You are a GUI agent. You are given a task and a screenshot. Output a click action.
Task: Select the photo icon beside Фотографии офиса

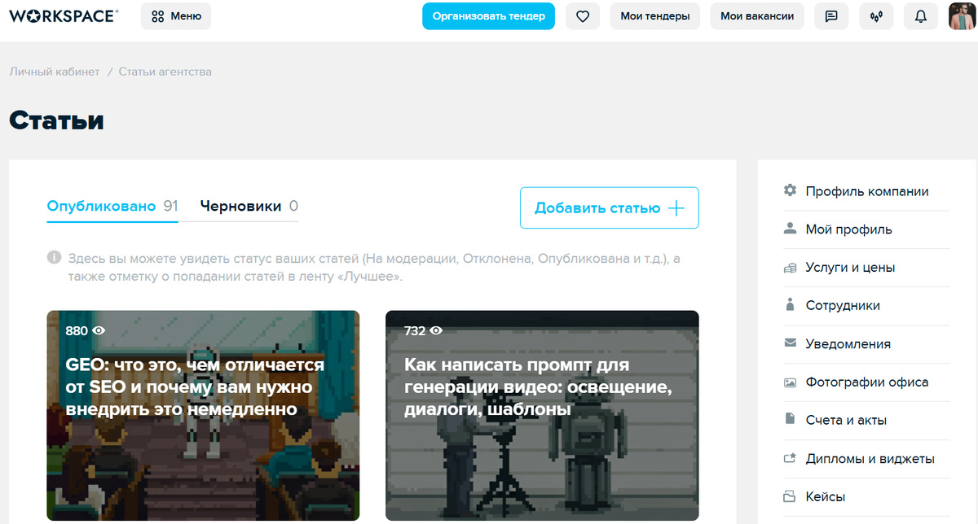click(789, 382)
